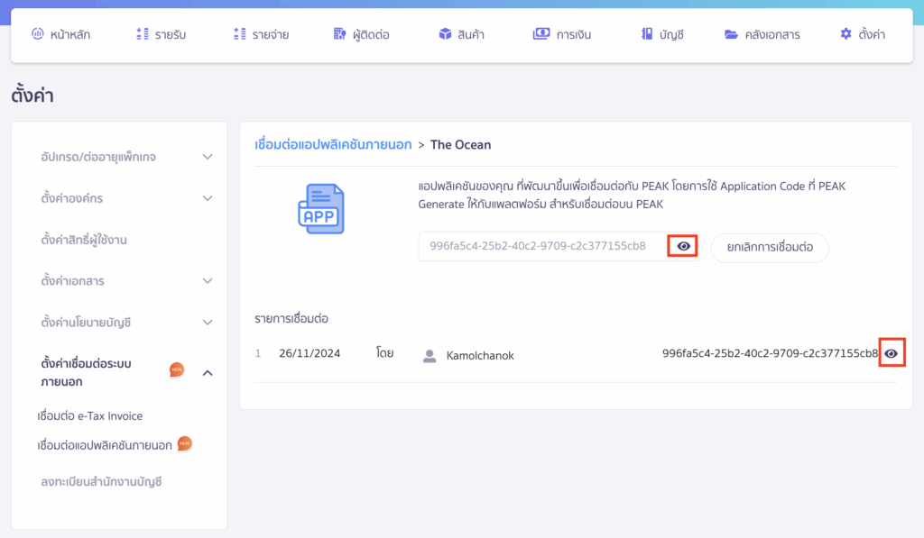
Task: Click the บัญชี accounting ledger icon
Action: (644, 32)
